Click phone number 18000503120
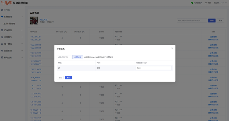The width and height of the screenshot is (229, 121). pos(36,81)
